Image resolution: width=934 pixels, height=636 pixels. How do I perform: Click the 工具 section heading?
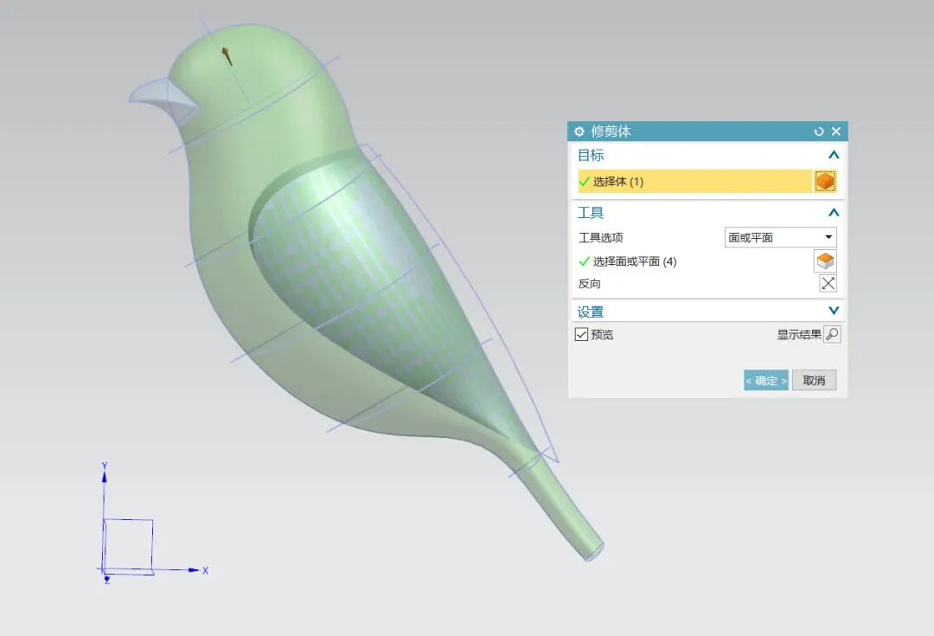click(591, 212)
